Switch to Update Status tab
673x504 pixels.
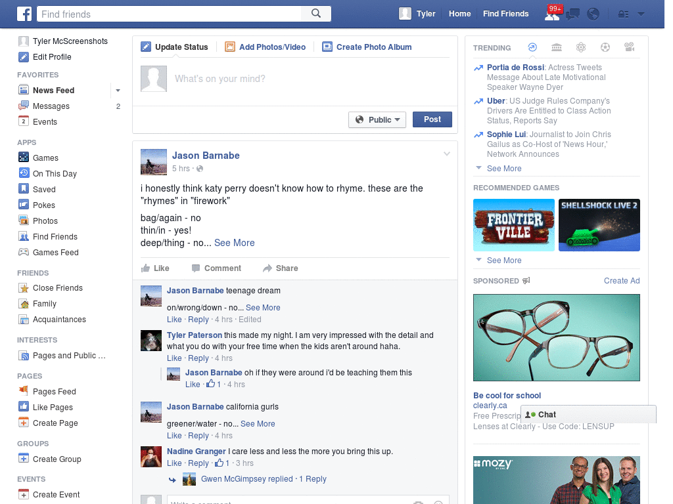pos(175,47)
